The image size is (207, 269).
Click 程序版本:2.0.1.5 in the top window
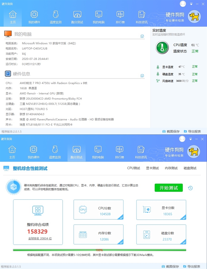(12, 132)
